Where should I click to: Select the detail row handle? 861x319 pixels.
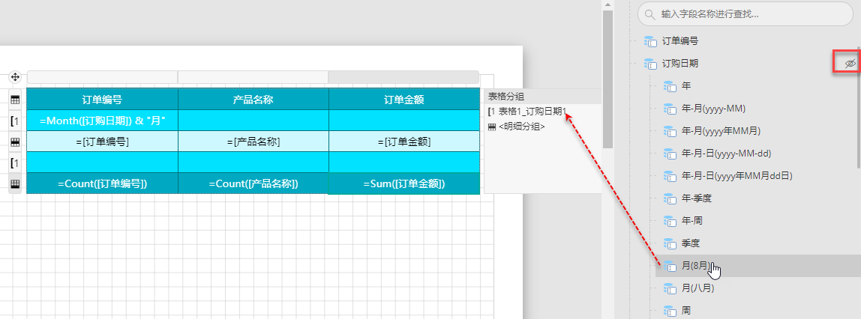click(15, 142)
